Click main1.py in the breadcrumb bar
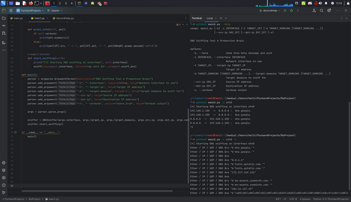351x202 pixels. (x=52, y=199)
